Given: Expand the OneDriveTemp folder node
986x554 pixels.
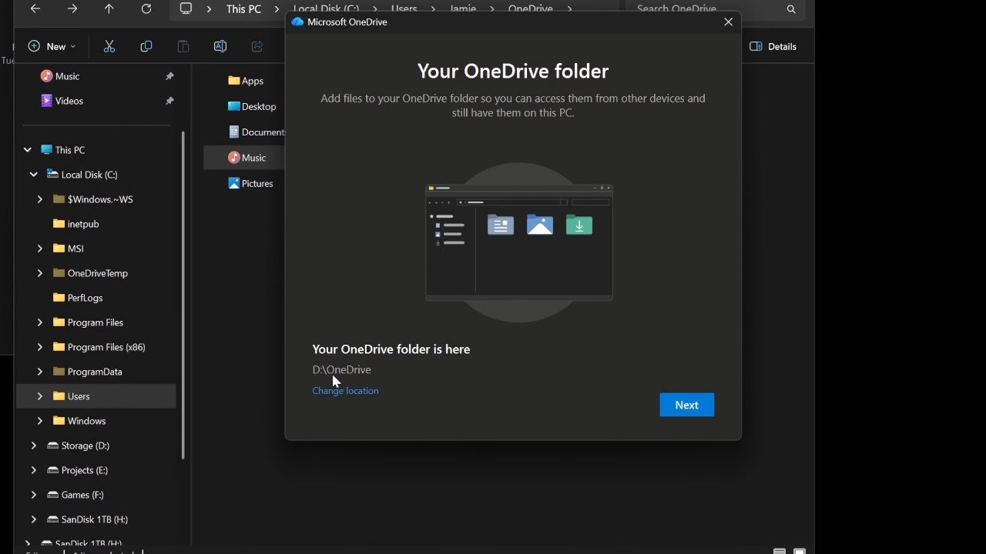Looking at the screenshot, I should click(40, 273).
